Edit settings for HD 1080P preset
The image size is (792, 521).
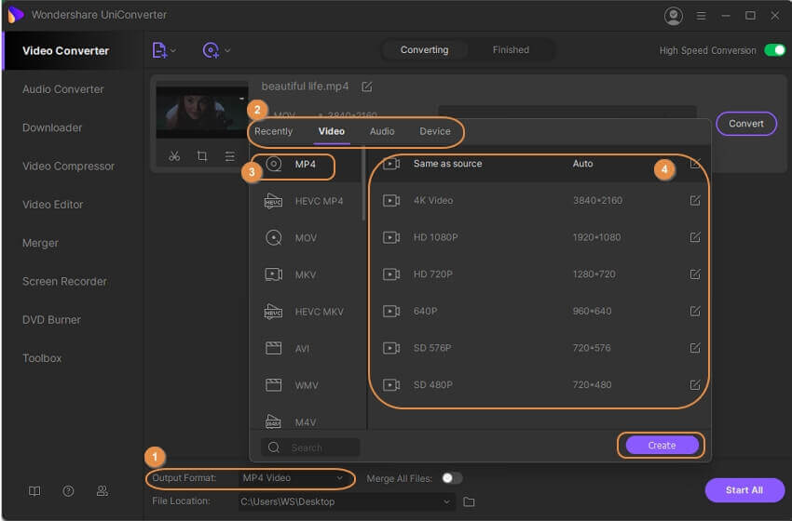point(695,237)
